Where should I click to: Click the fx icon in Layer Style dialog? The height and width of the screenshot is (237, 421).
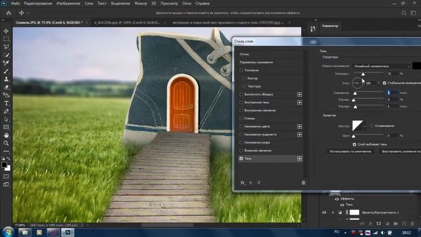coord(243,183)
